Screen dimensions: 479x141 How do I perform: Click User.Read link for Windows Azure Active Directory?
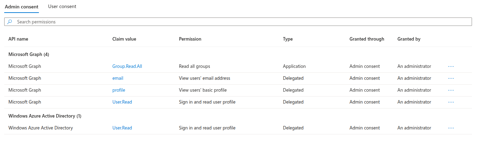click(x=122, y=128)
